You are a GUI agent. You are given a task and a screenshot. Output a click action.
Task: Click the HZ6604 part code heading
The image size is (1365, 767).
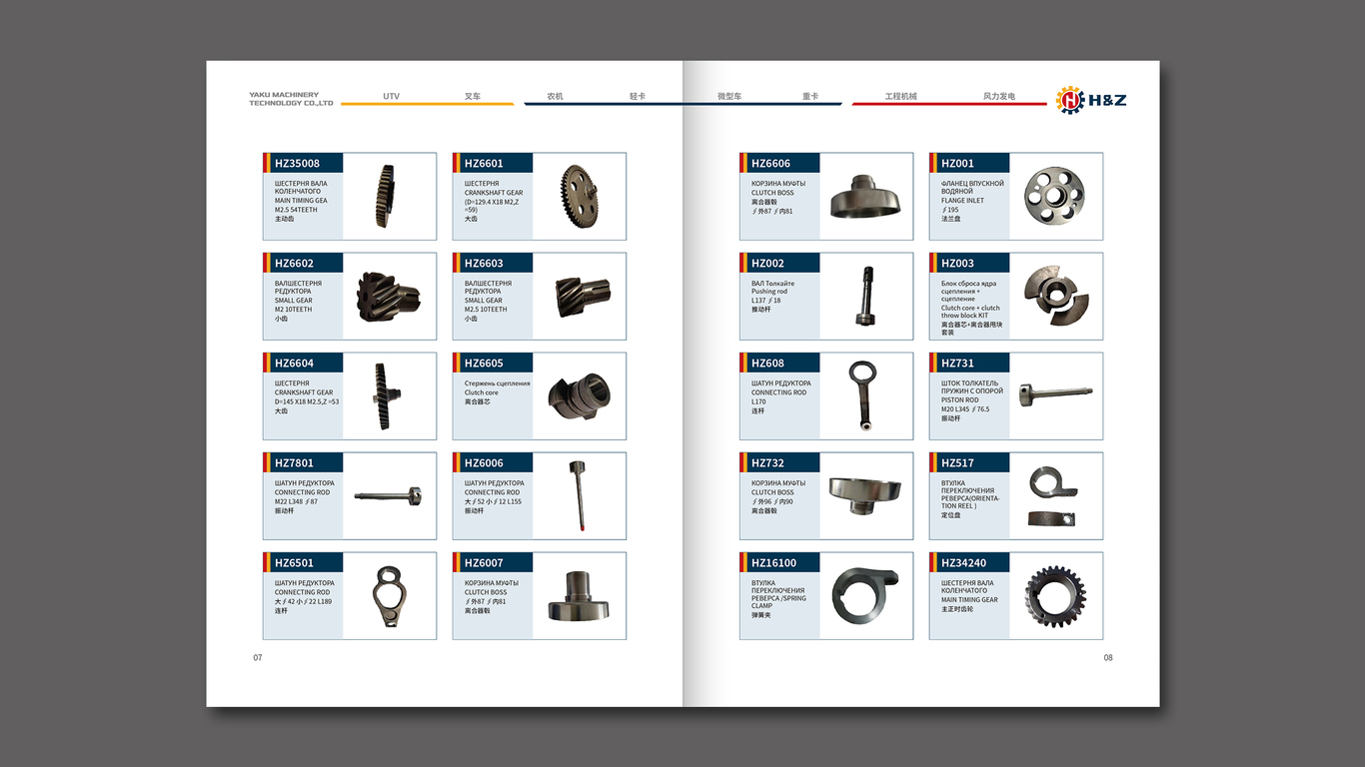(294, 364)
